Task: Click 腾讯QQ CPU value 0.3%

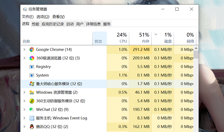Action: click(x=123, y=127)
